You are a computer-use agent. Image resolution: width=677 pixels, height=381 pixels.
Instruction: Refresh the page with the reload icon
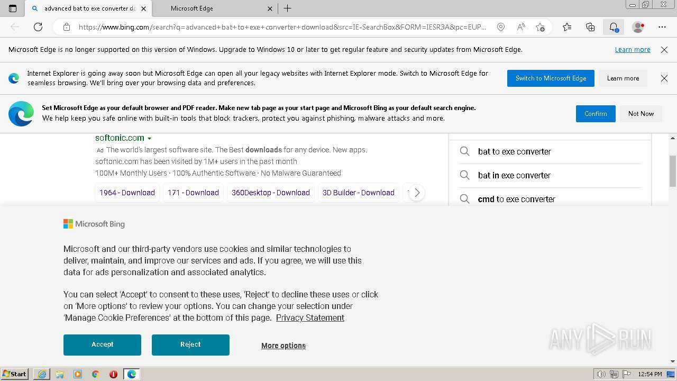(38, 27)
